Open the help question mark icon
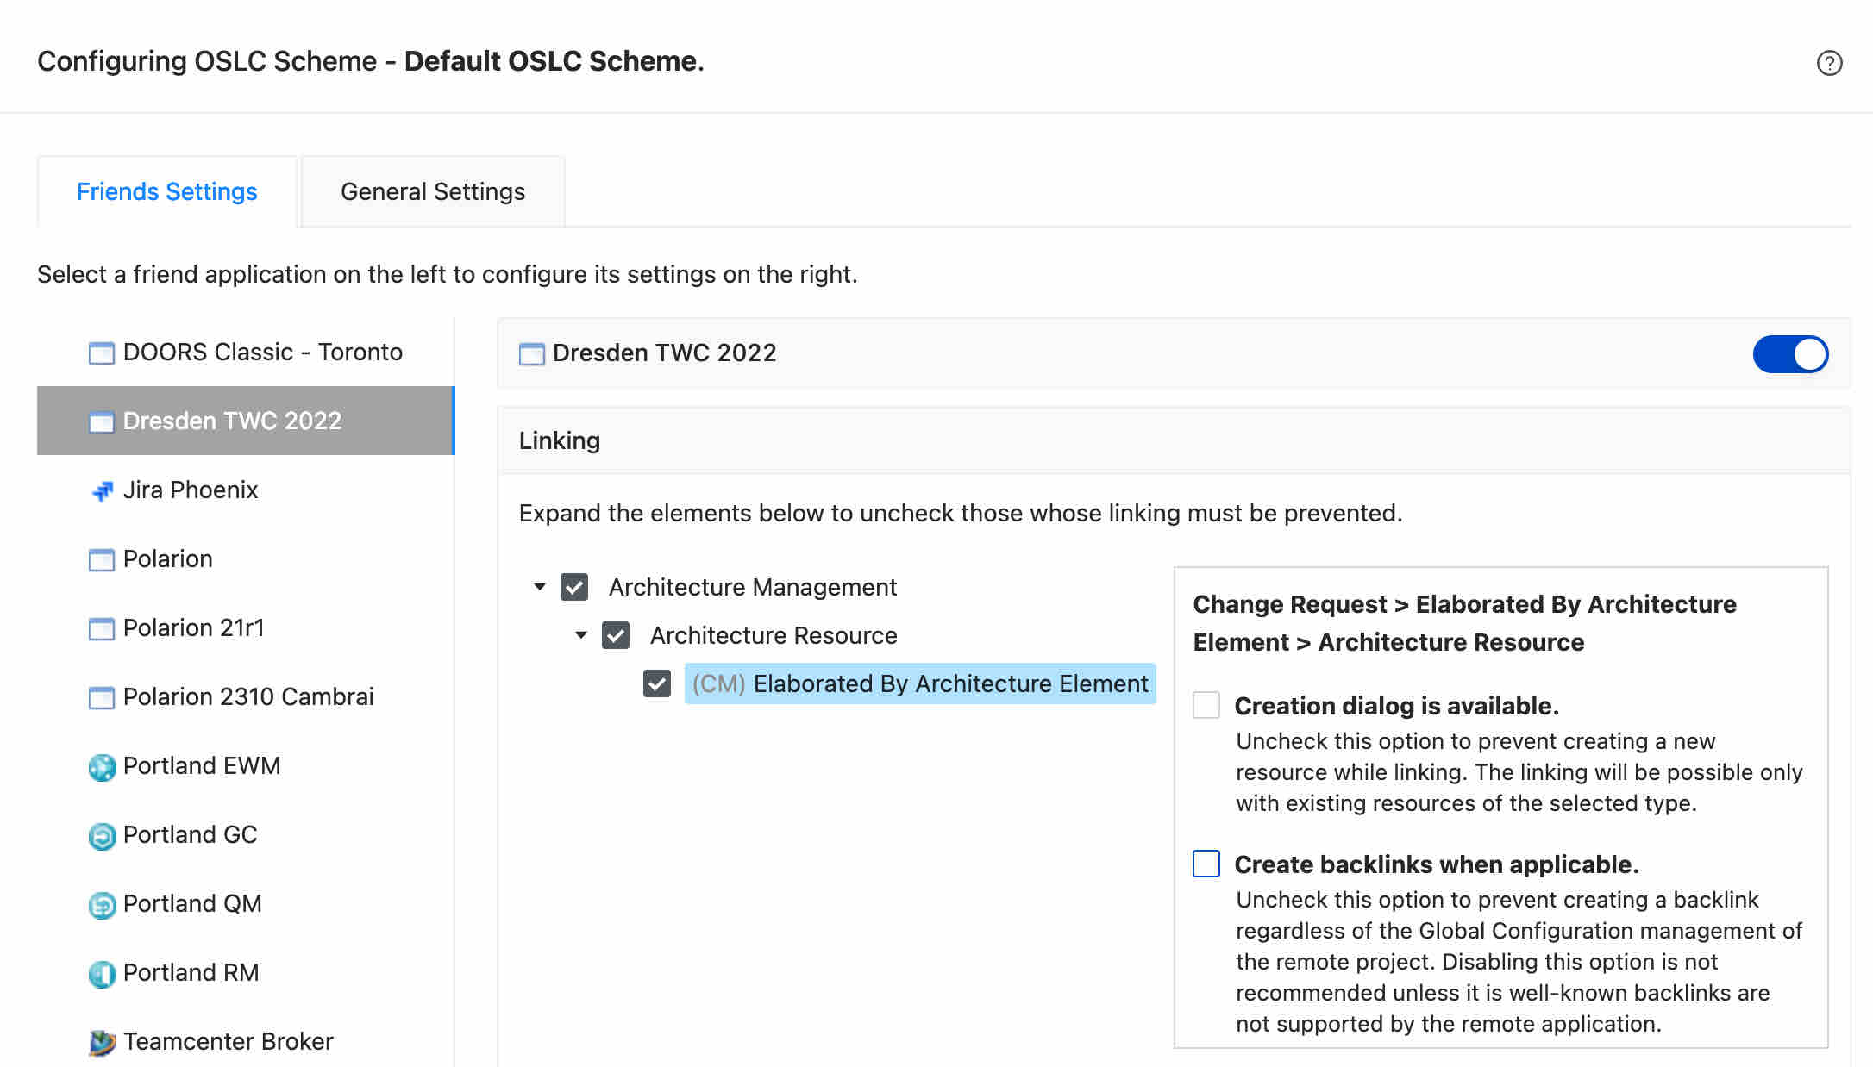Image resolution: width=1873 pixels, height=1067 pixels. point(1829,63)
